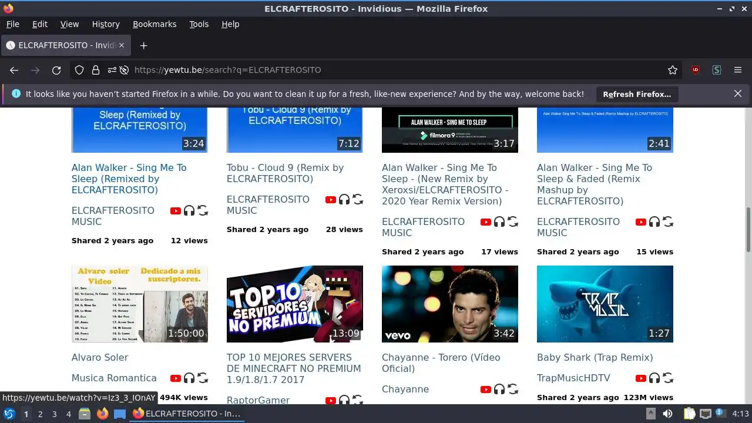This screenshot has height=423, width=752.
Task: Click the Baby Shark Trap Music thumbnail
Action: coord(605,304)
